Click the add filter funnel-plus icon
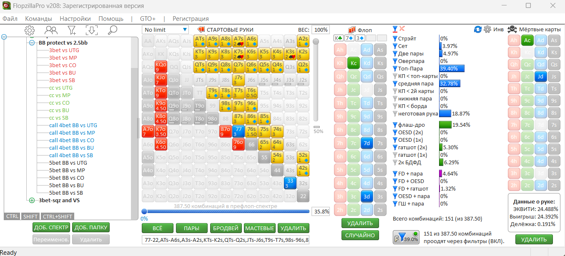This screenshot has width=565, height=256. [x=72, y=30]
